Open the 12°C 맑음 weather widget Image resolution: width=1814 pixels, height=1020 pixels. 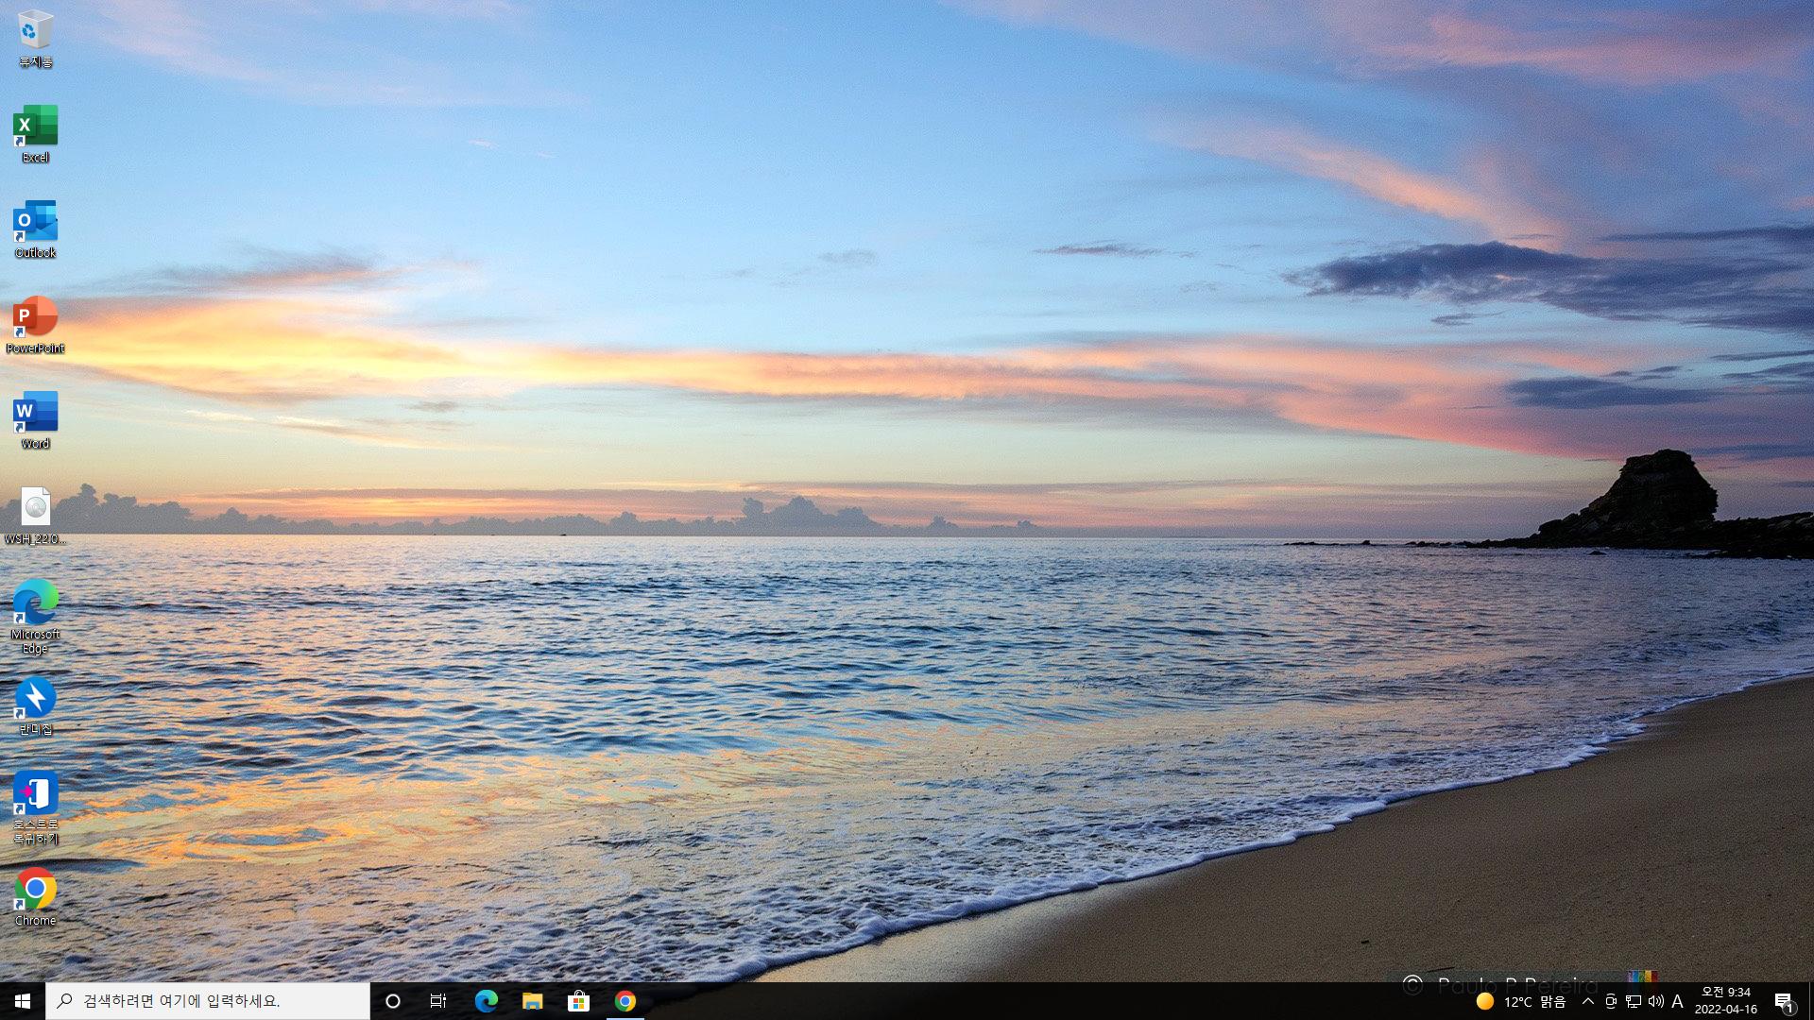tap(1521, 1001)
